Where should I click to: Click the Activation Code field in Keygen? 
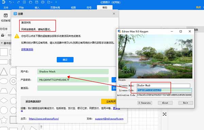164,95
